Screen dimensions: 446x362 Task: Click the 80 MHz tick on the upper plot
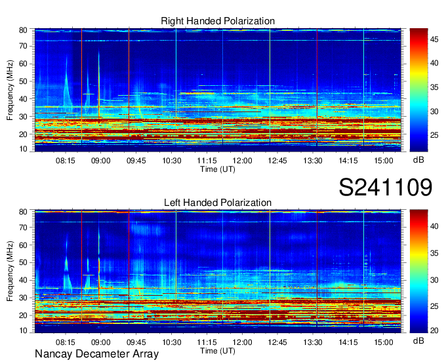23,30
